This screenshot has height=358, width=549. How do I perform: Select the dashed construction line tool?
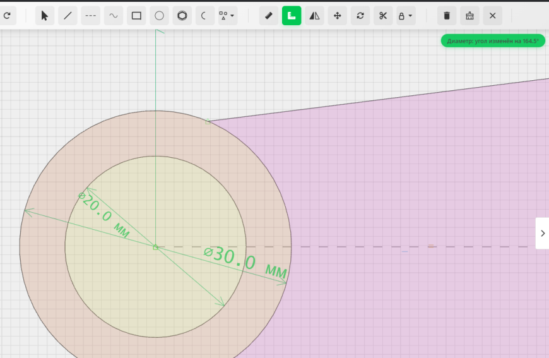(x=91, y=16)
